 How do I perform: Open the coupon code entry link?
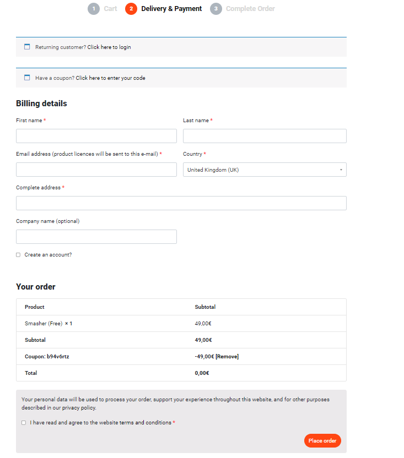[x=111, y=78]
